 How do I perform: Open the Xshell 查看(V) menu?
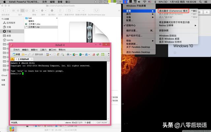pos(34,50)
